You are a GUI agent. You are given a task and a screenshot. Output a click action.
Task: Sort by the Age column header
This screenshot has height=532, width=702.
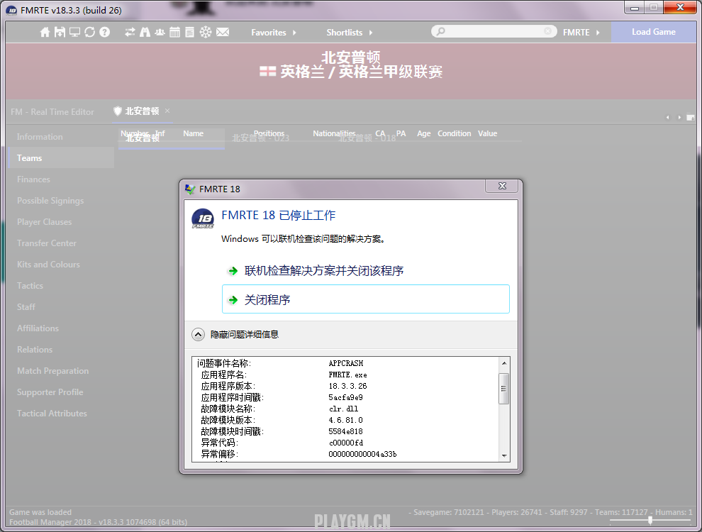(423, 133)
